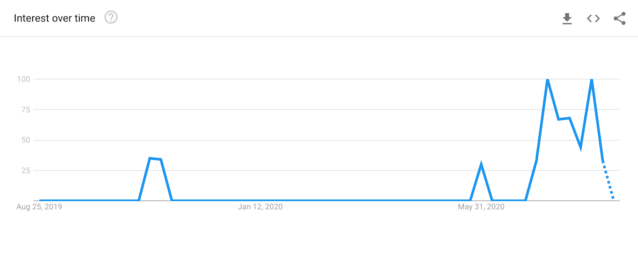Click the 75 y-axis label
This screenshot has height=255, width=638.
pos(26,110)
